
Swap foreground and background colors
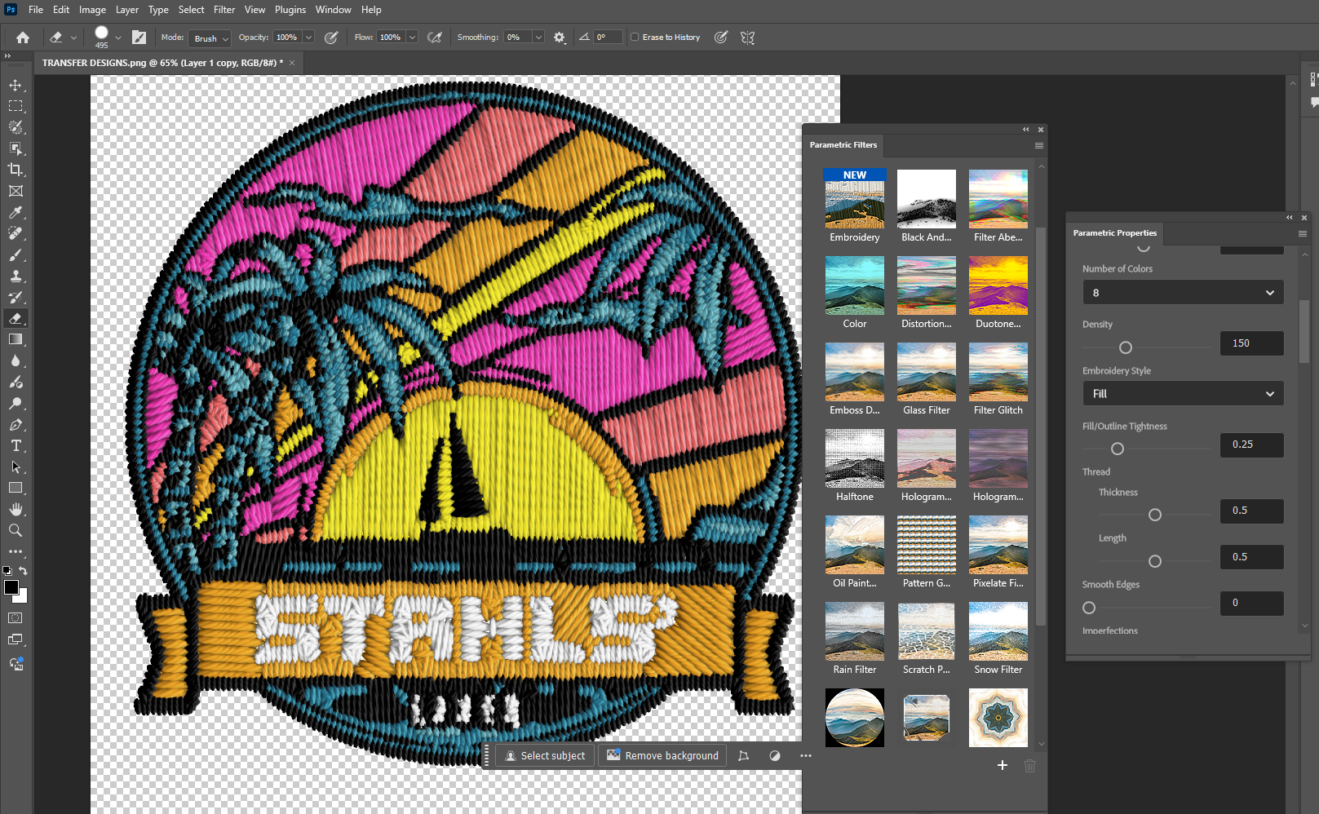pos(24,571)
